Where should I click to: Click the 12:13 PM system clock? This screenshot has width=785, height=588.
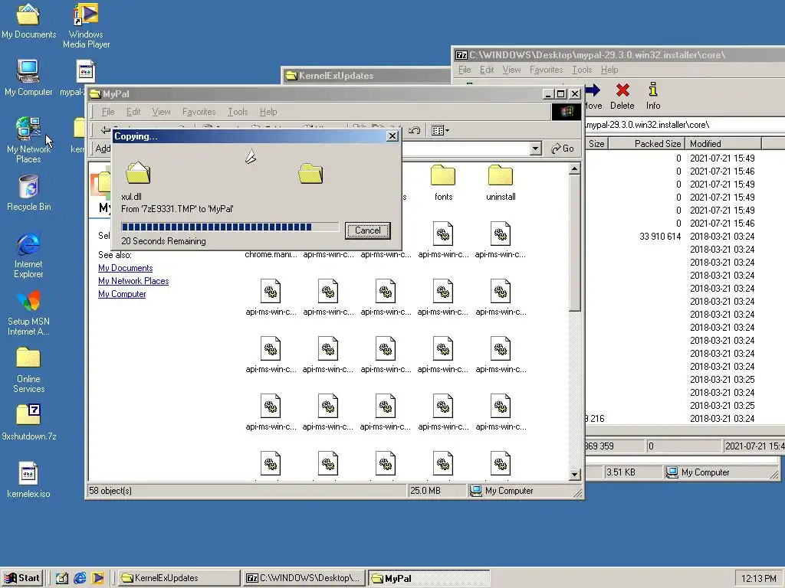(x=758, y=578)
